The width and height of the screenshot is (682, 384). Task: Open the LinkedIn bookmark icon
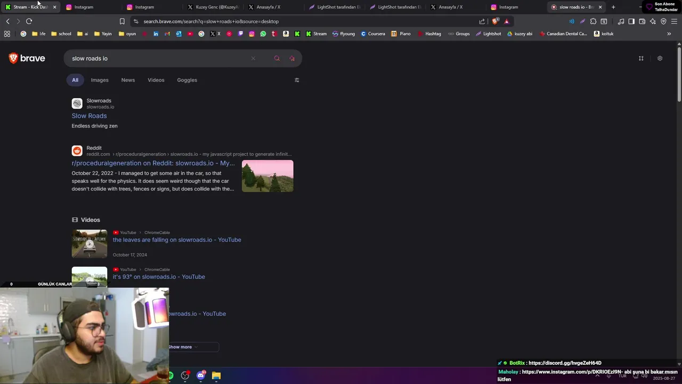coord(156,34)
